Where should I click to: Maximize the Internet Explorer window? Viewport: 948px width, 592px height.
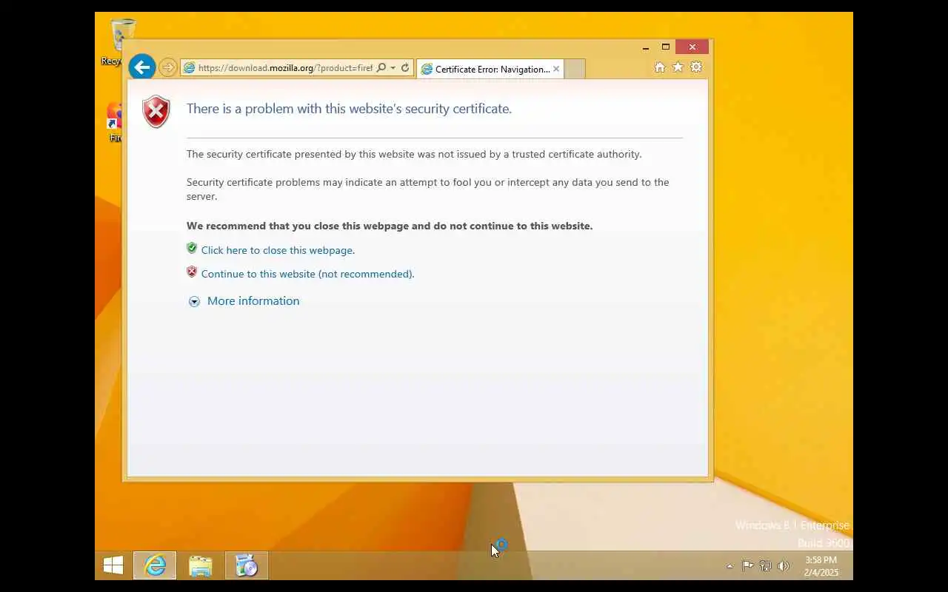click(666, 47)
